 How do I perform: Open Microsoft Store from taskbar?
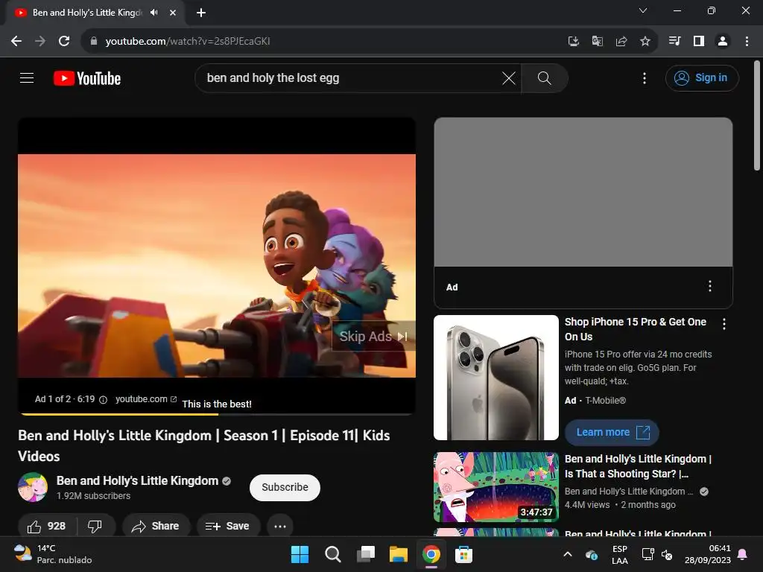click(x=463, y=554)
